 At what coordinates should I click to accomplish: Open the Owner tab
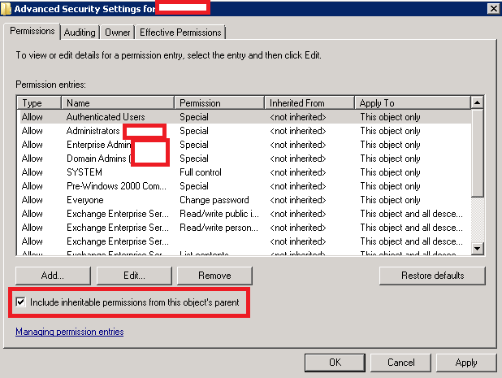(x=118, y=33)
